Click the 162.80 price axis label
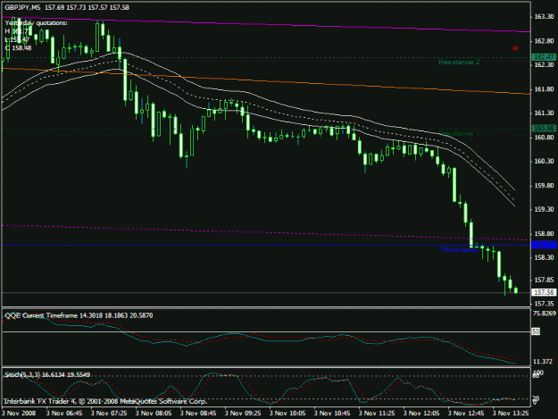558x419 pixels. (x=544, y=41)
